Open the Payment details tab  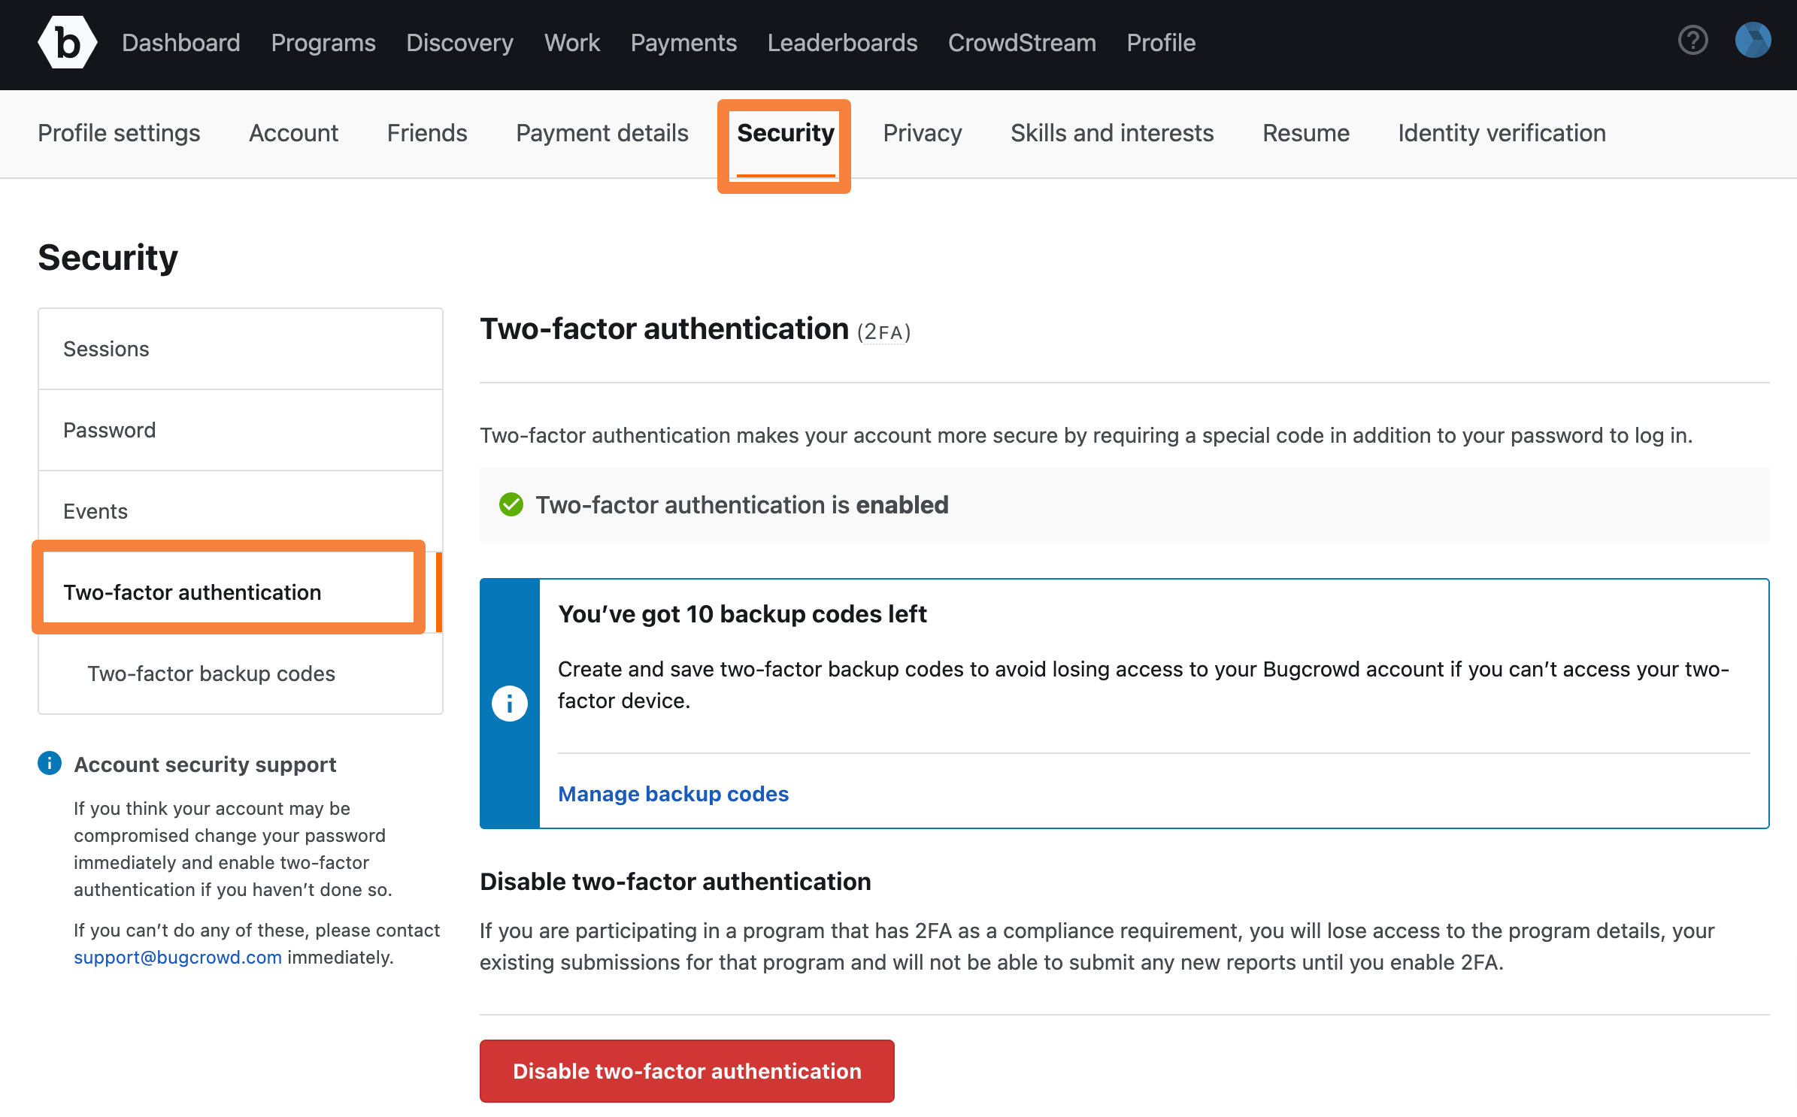[x=602, y=132]
